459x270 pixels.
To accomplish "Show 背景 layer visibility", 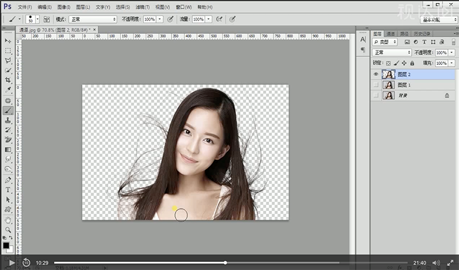I will (376, 95).
